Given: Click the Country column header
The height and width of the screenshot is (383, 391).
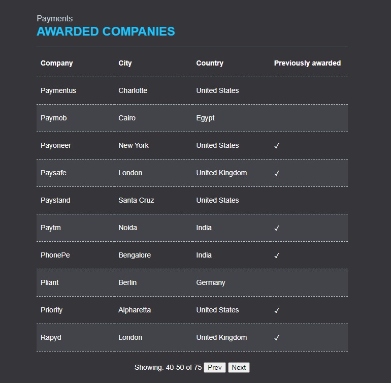Looking at the screenshot, I should coord(210,63).
